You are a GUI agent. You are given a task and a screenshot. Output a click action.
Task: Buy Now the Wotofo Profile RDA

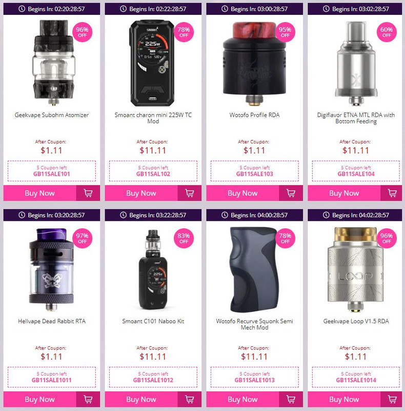[242, 193]
